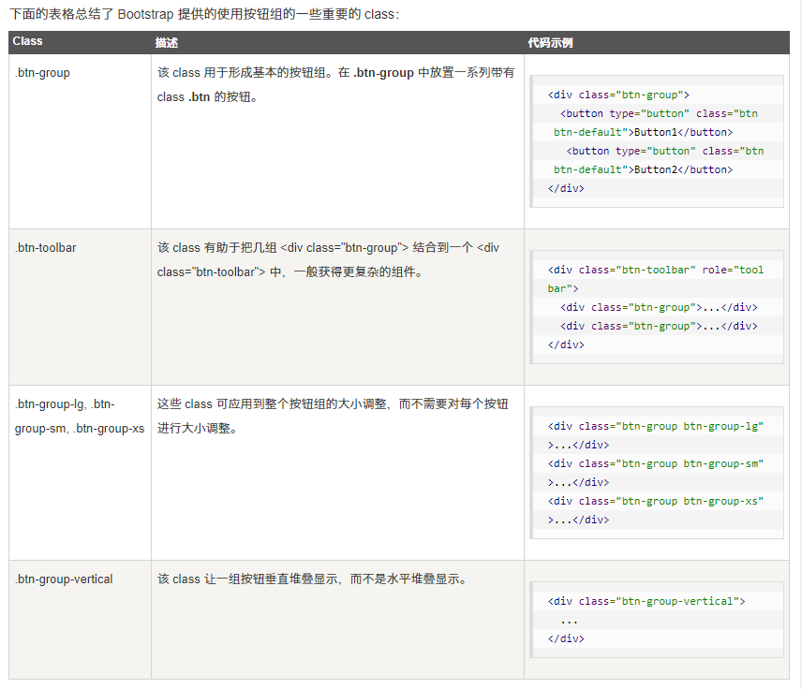The height and width of the screenshot is (689, 802).
Task: Click the description about resizing button groups
Action: point(333,416)
